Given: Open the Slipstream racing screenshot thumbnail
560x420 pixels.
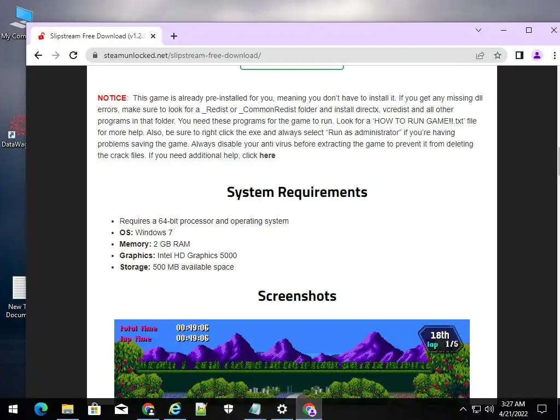Looking at the screenshot, I should [x=292, y=359].
